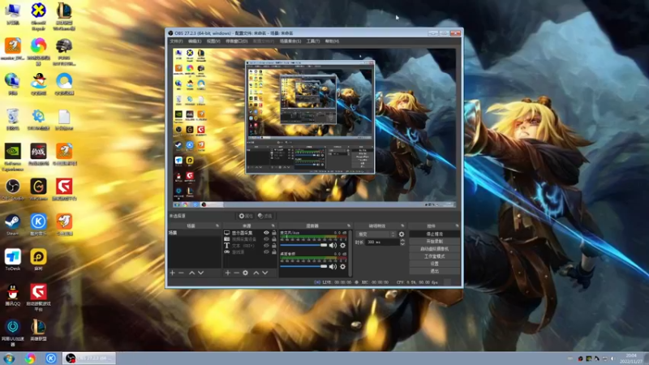Open WeGame desktop shortcut
649x365 pixels.
pyautogui.click(x=38, y=190)
